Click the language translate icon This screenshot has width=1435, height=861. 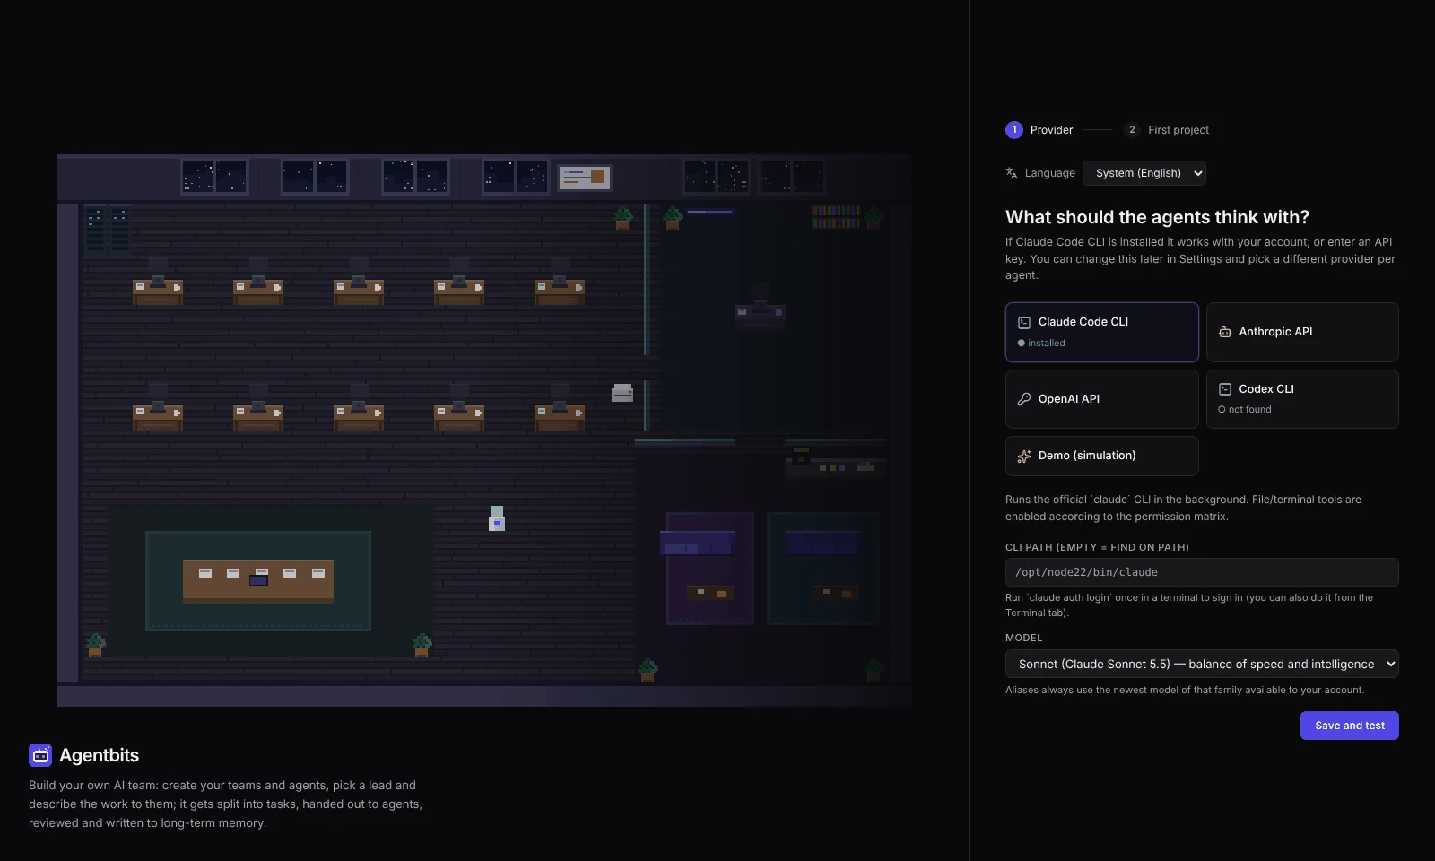pyautogui.click(x=1012, y=173)
